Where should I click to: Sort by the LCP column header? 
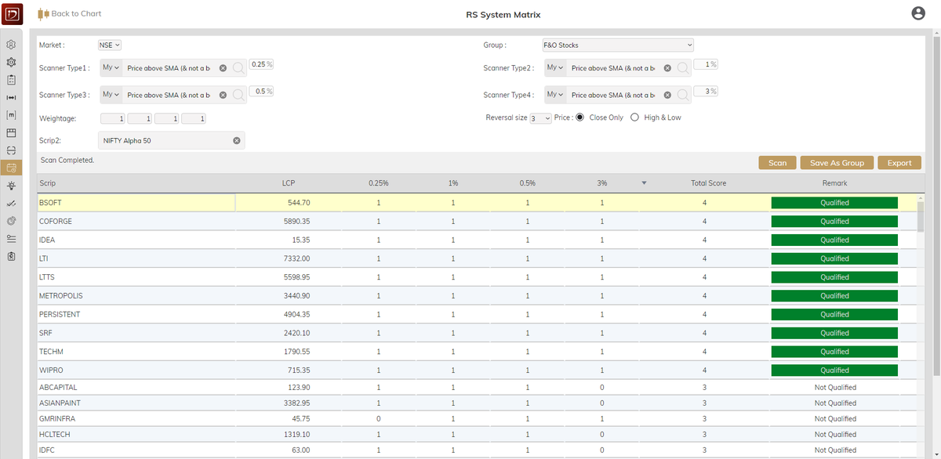289,183
